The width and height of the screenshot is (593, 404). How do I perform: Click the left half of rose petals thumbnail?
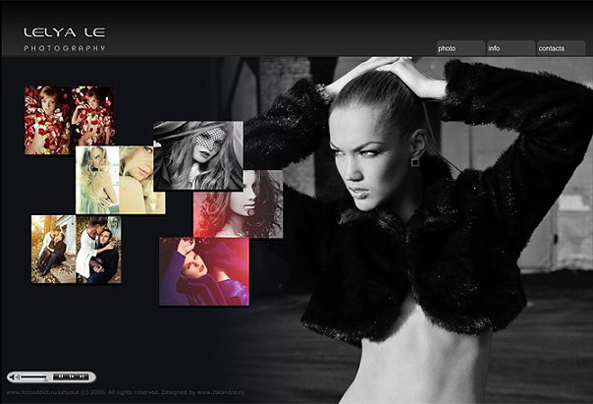pos(47,120)
